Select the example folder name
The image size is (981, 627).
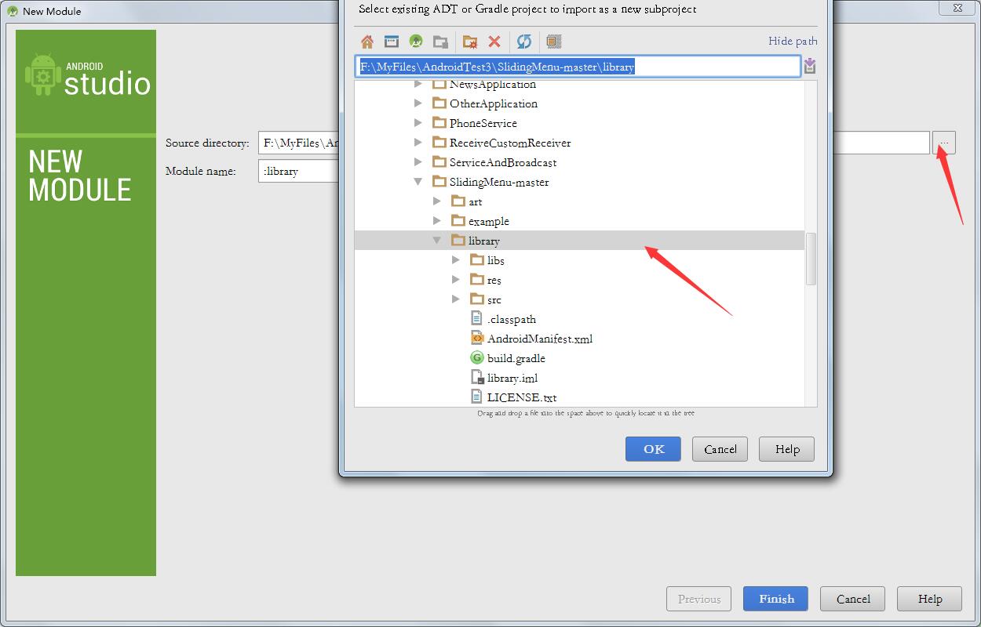click(x=489, y=221)
